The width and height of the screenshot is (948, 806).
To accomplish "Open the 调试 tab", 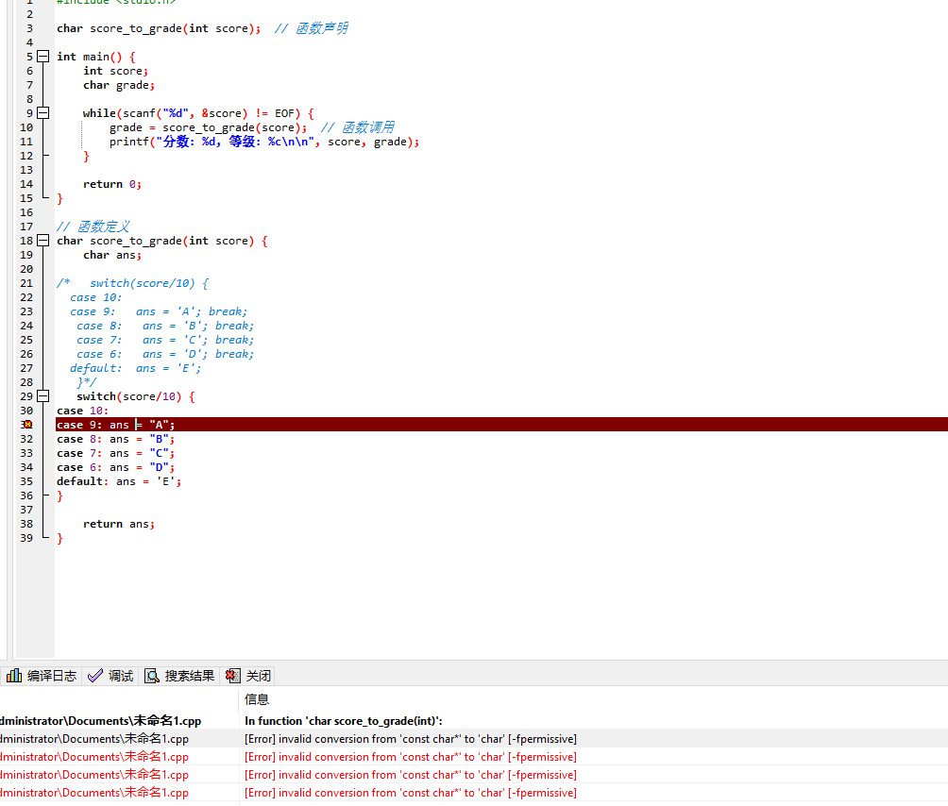I will tap(110, 676).
